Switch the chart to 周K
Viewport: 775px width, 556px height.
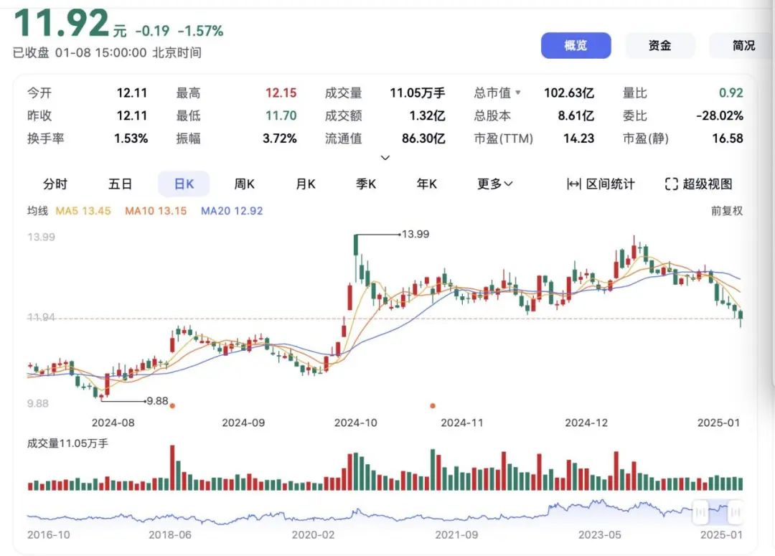point(244,184)
